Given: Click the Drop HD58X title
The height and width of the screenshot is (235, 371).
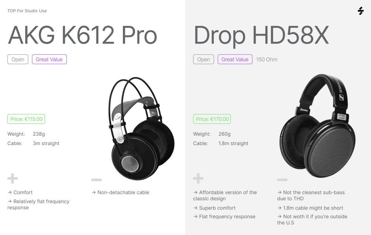Looking at the screenshot, I should point(261,36).
